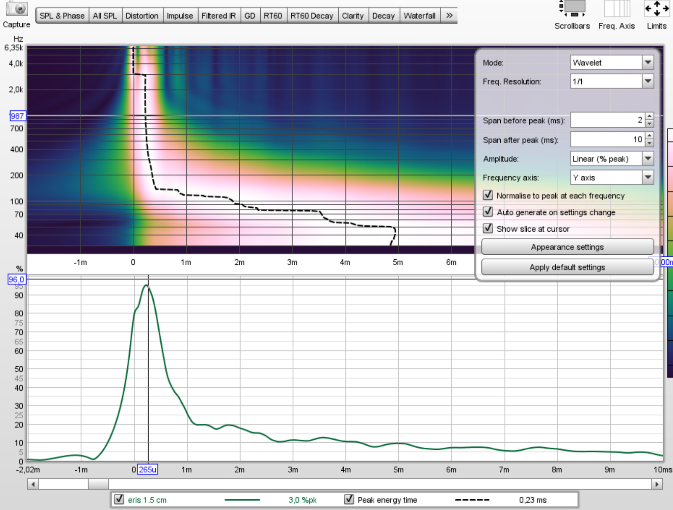Image resolution: width=673 pixels, height=510 pixels.
Task: Toggle the Scrollbars icon
Action: tap(572, 8)
